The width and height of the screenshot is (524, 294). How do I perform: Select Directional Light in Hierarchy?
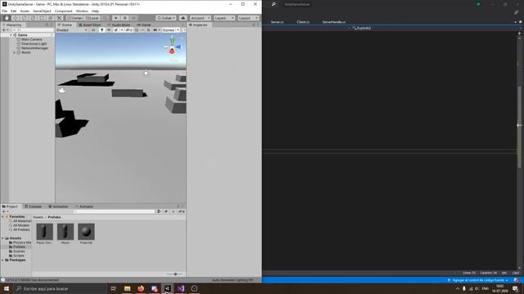pyautogui.click(x=34, y=44)
